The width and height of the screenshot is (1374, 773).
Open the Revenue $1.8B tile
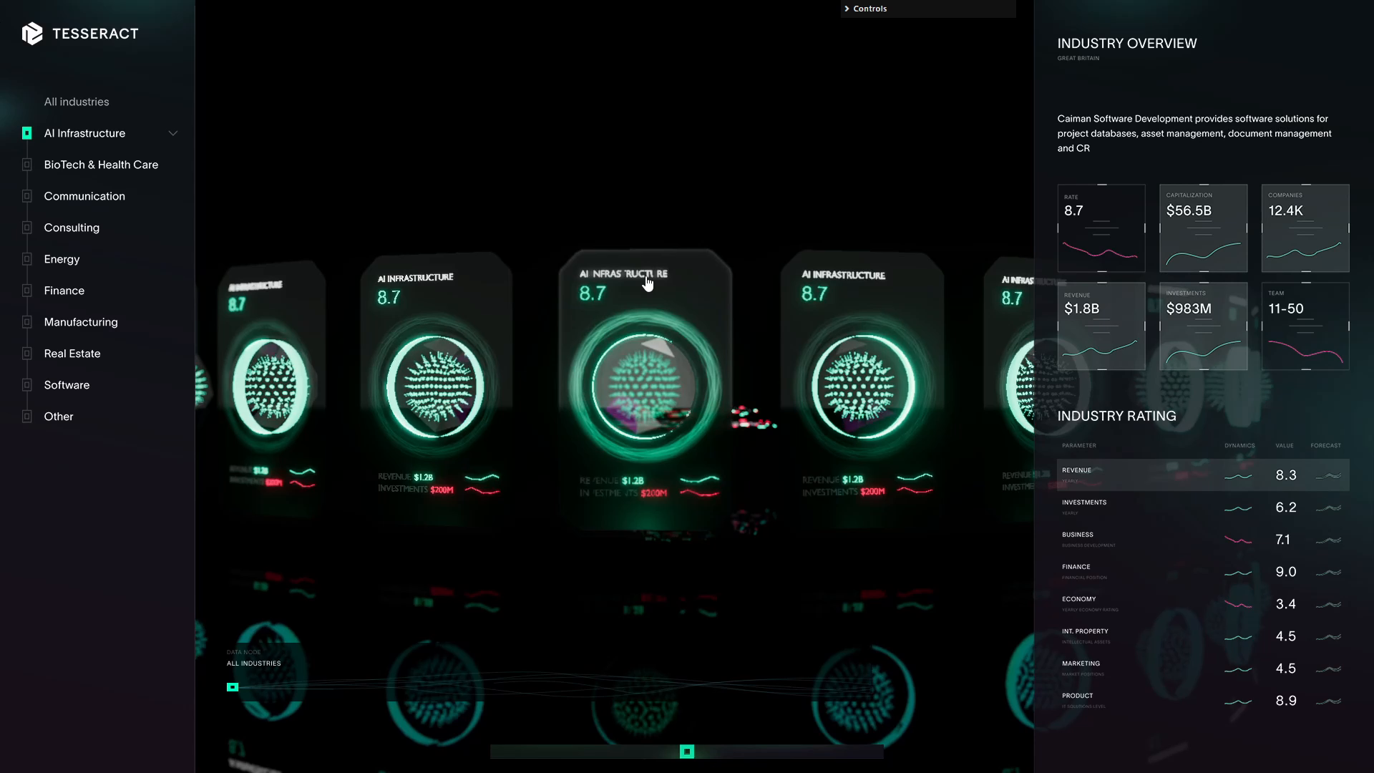[x=1101, y=326]
